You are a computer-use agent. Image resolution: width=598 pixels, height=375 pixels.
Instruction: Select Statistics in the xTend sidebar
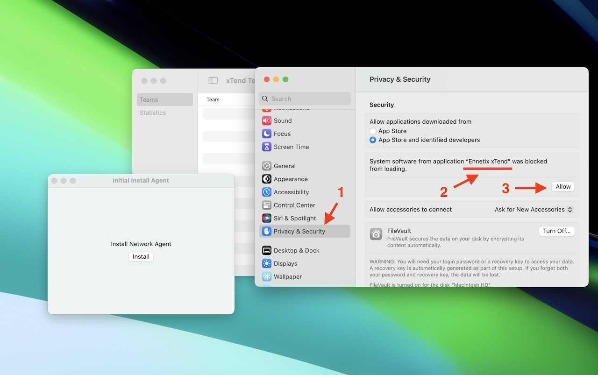coord(165,113)
